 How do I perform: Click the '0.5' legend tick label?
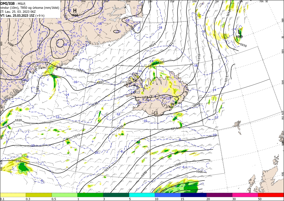point(54,199)
